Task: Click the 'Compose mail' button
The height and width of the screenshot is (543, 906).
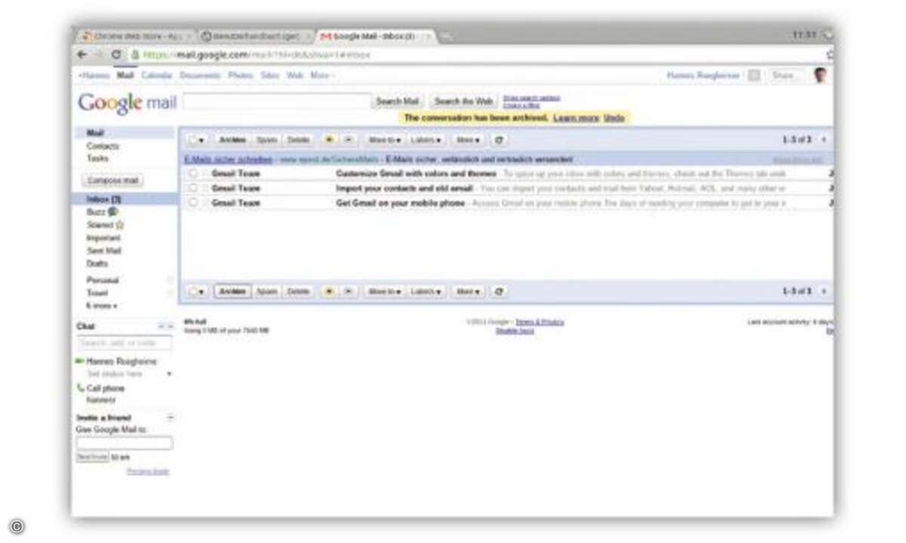Action: tap(112, 181)
